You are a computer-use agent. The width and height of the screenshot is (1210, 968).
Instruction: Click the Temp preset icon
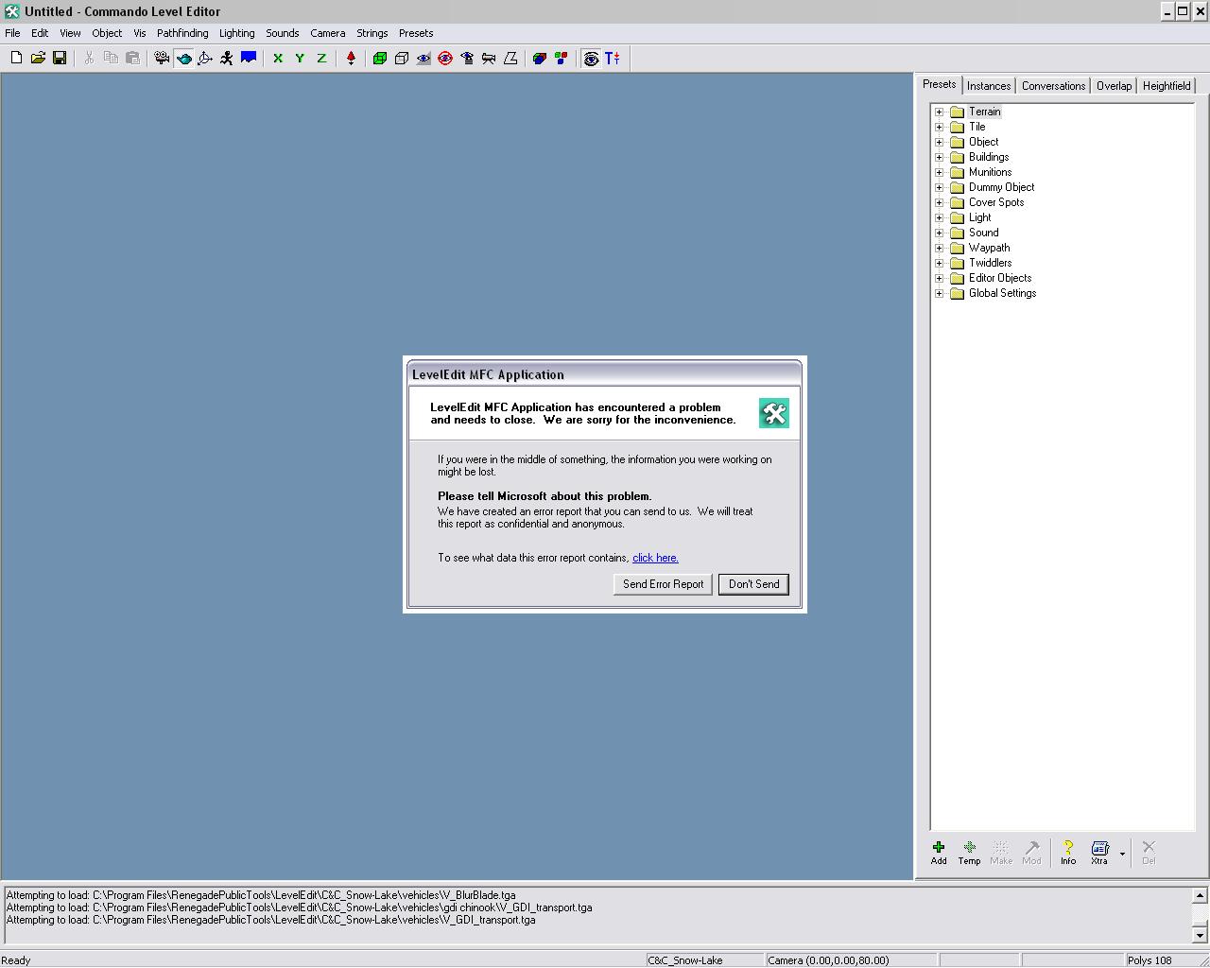[969, 852]
